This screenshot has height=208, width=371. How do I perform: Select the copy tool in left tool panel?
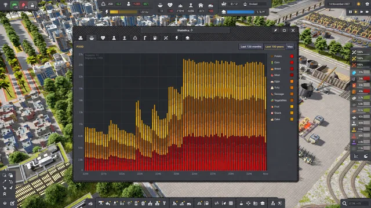click(x=11, y=175)
